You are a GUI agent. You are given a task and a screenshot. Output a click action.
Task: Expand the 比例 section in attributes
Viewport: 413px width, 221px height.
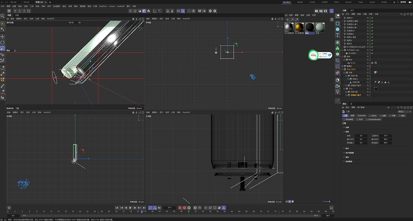point(344,127)
